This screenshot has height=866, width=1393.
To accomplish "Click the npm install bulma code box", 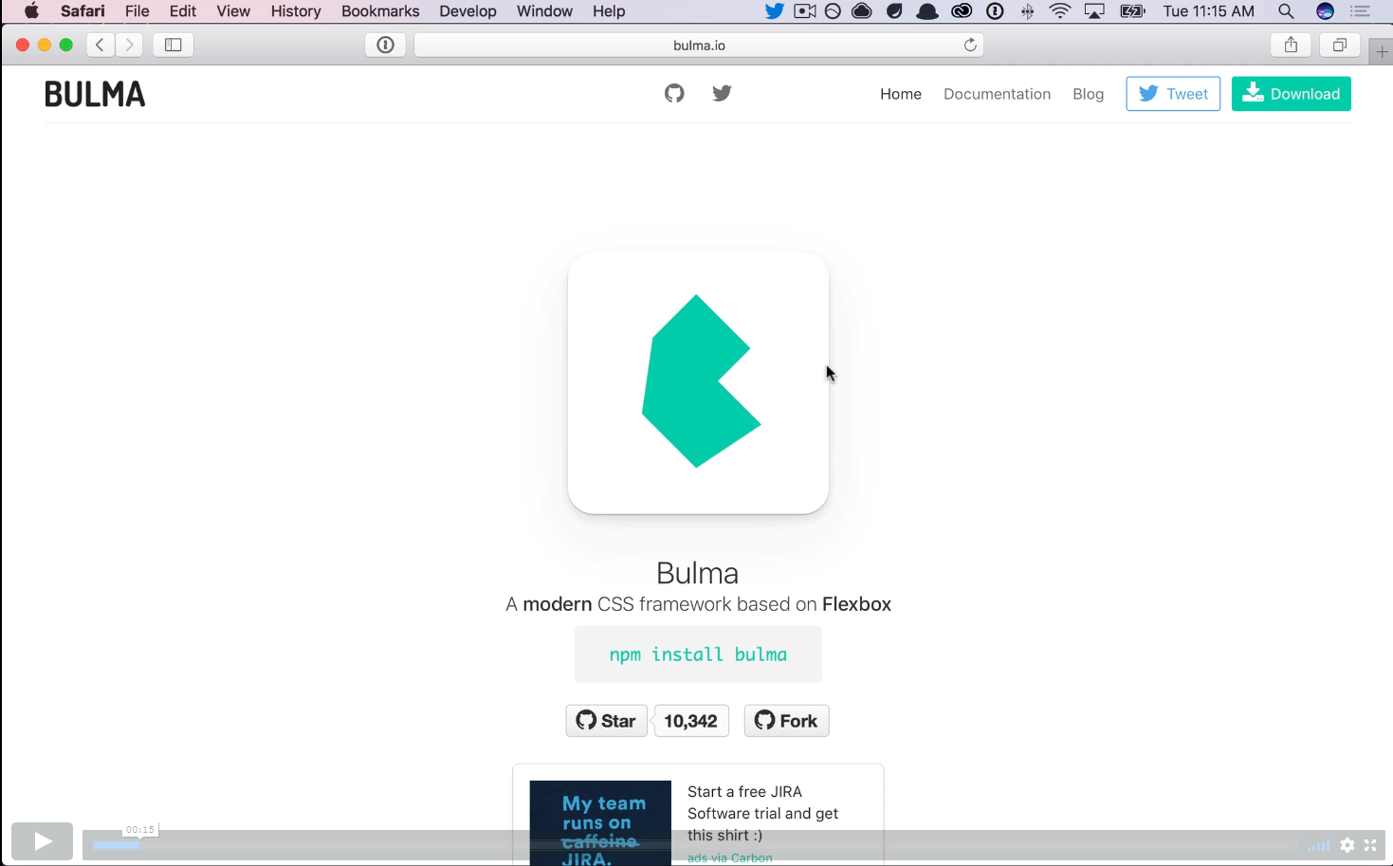I will point(698,654).
